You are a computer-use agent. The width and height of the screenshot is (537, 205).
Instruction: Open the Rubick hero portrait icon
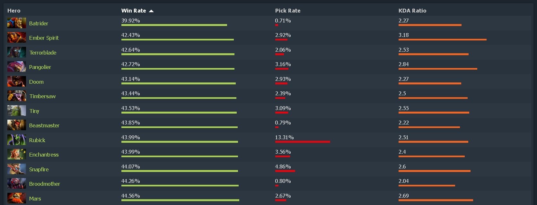17,140
